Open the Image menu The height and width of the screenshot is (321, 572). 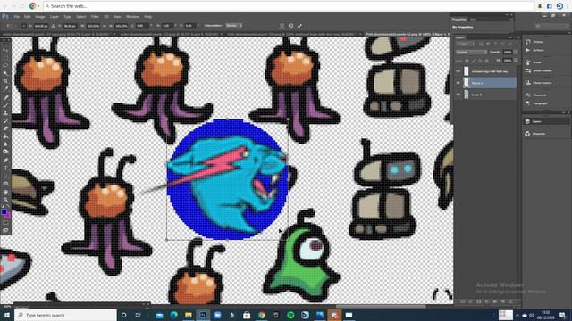coord(40,17)
